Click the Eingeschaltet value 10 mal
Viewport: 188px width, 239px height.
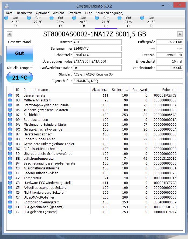170,62
